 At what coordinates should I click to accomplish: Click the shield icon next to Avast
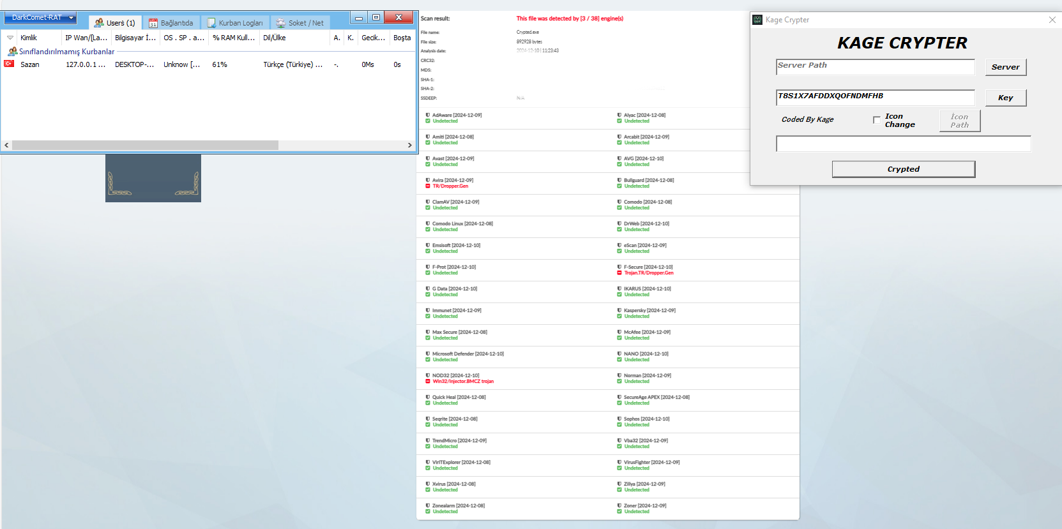[x=428, y=158]
